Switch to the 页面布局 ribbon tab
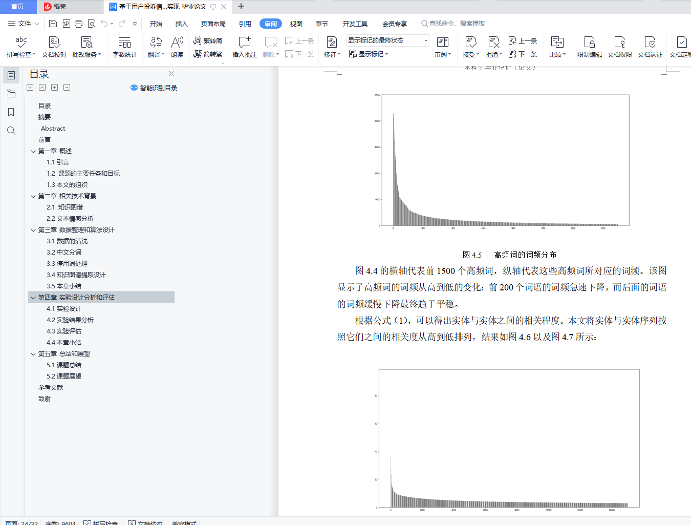The height and width of the screenshot is (525, 691). [x=213, y=24]
